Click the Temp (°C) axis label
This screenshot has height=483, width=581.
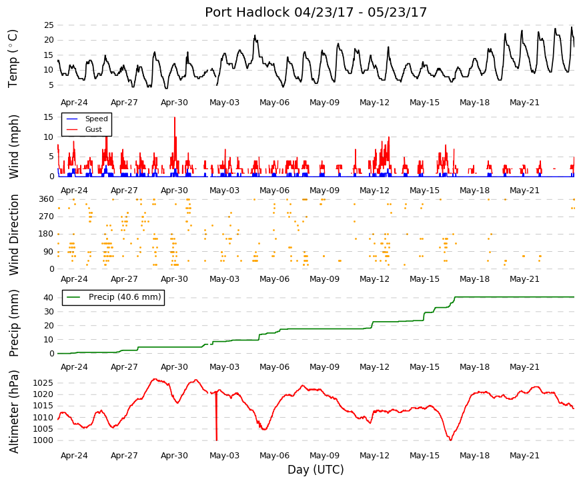tap(13, 59)
